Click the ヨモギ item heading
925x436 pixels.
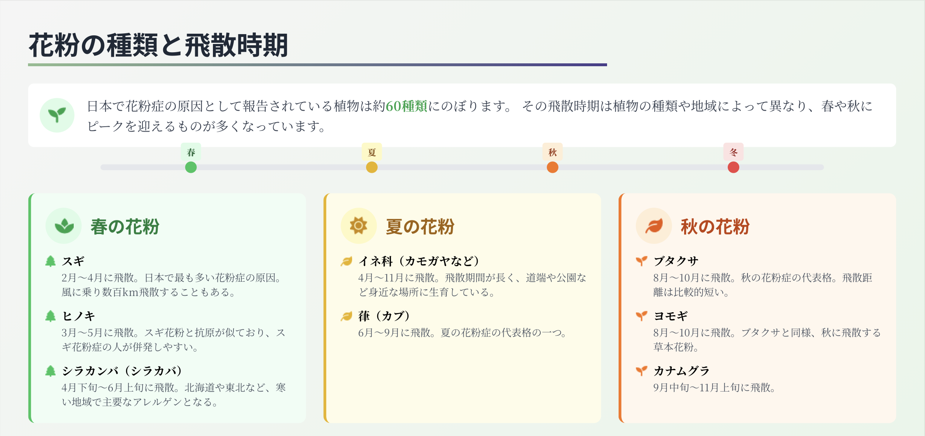coord(670,316)
